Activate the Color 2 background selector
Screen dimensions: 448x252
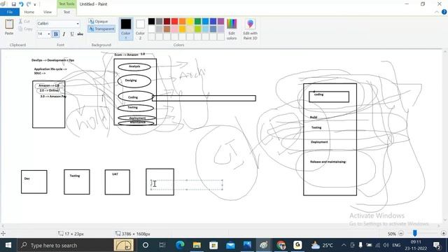[x=140, y=29]
